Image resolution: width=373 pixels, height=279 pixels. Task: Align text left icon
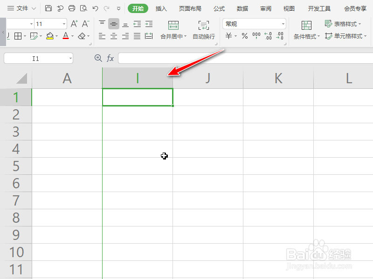point(102,36)
